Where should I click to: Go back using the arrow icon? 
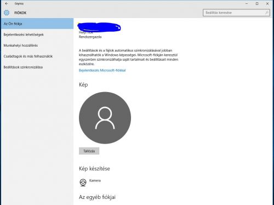click(x=7, y=3)
